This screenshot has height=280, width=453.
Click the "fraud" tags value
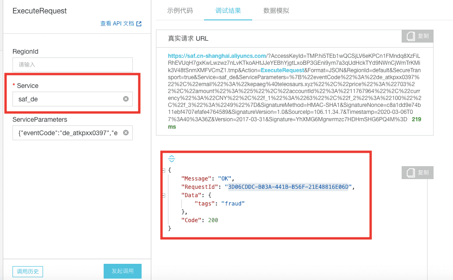pyautogui.click(x=233, y=204)
